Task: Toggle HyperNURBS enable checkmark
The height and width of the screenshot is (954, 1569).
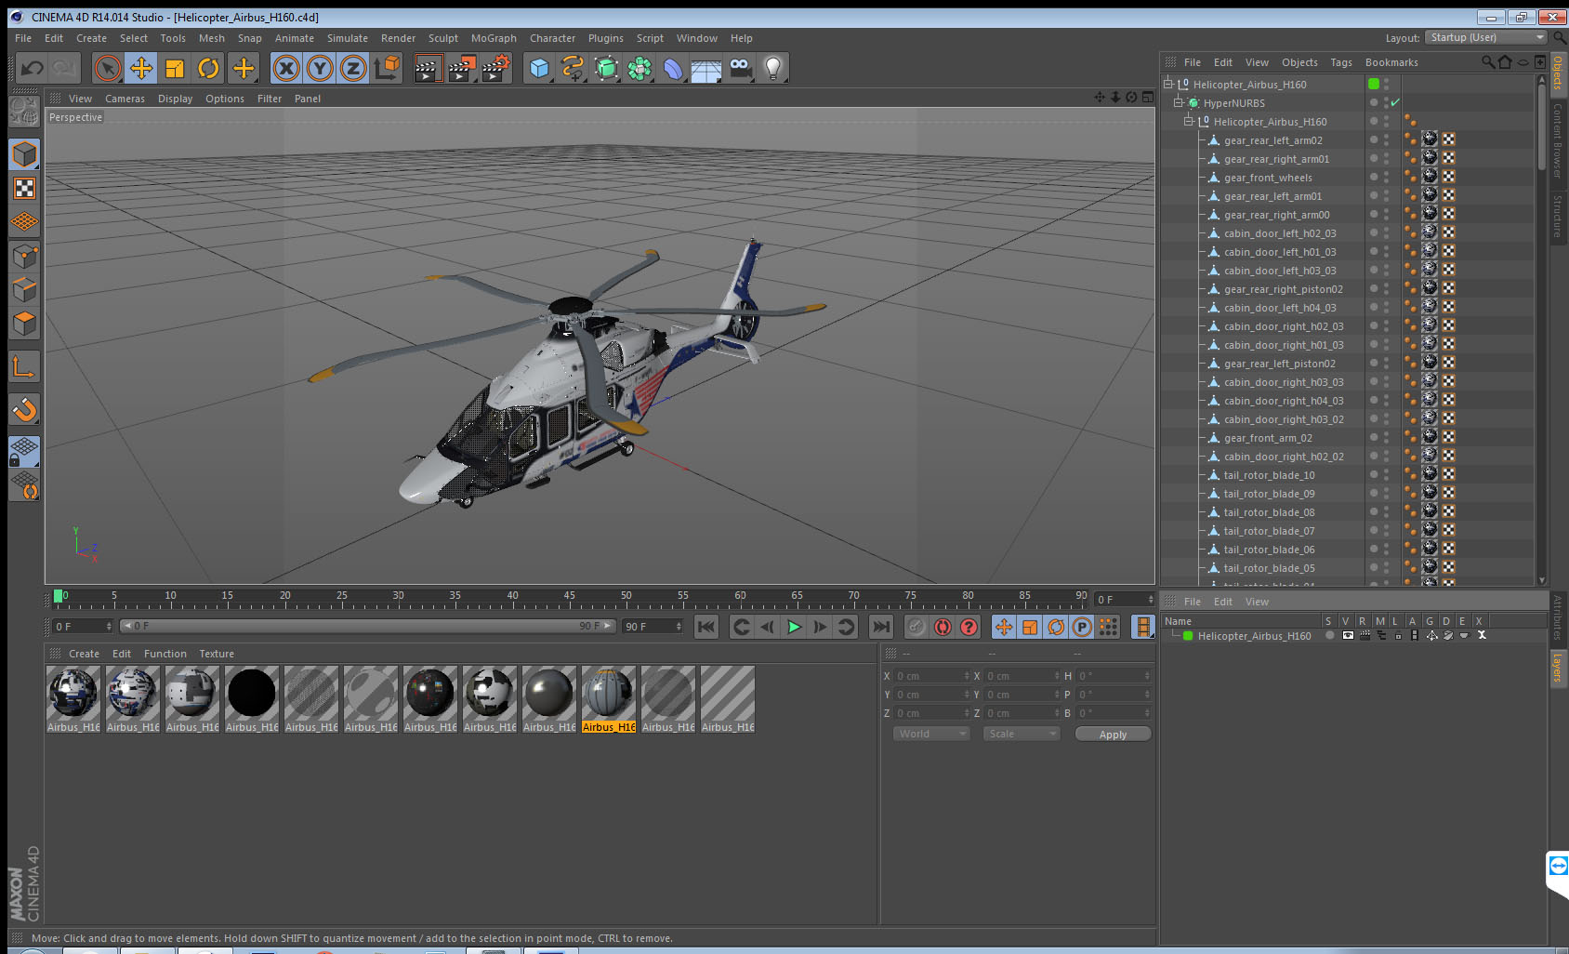Action: coord(1395,102)
